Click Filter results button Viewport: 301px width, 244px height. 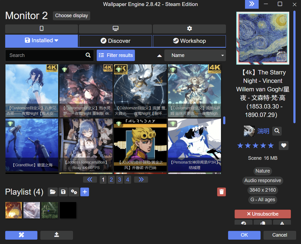(116, 55)
